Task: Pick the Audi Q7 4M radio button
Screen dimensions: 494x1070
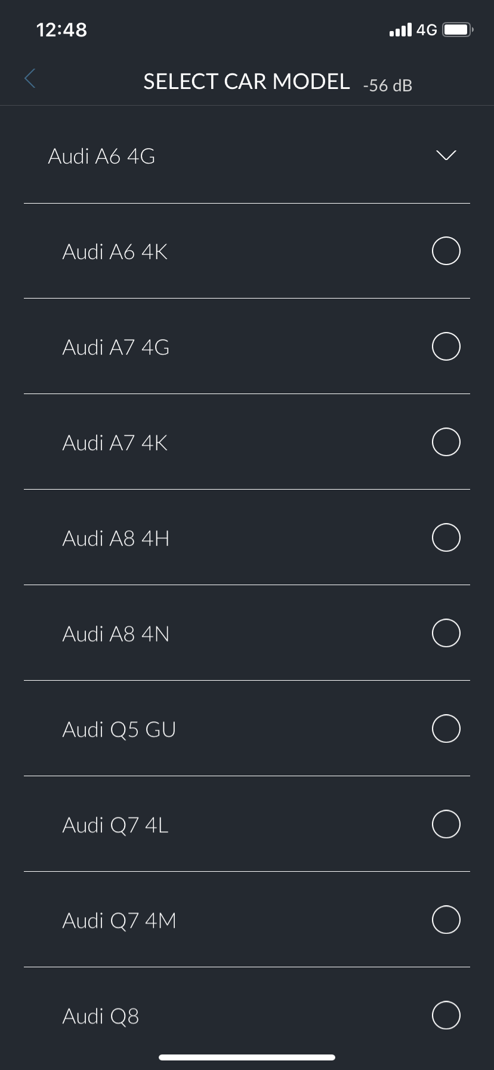Action: pyautogui.click(x=446, y=920)
